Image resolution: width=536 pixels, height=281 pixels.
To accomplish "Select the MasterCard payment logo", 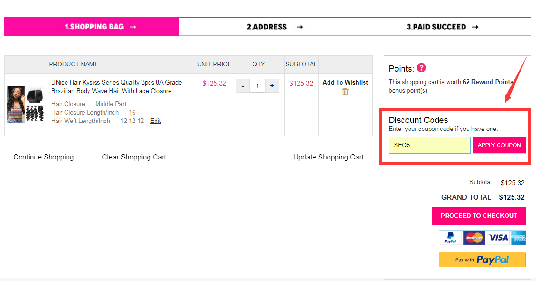I will coord(474,238).
